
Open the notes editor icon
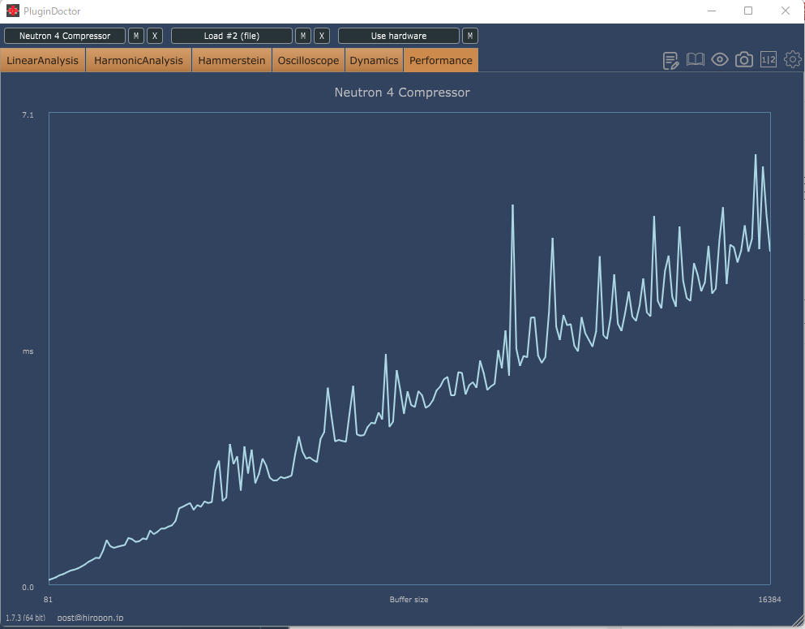point(670,61)
